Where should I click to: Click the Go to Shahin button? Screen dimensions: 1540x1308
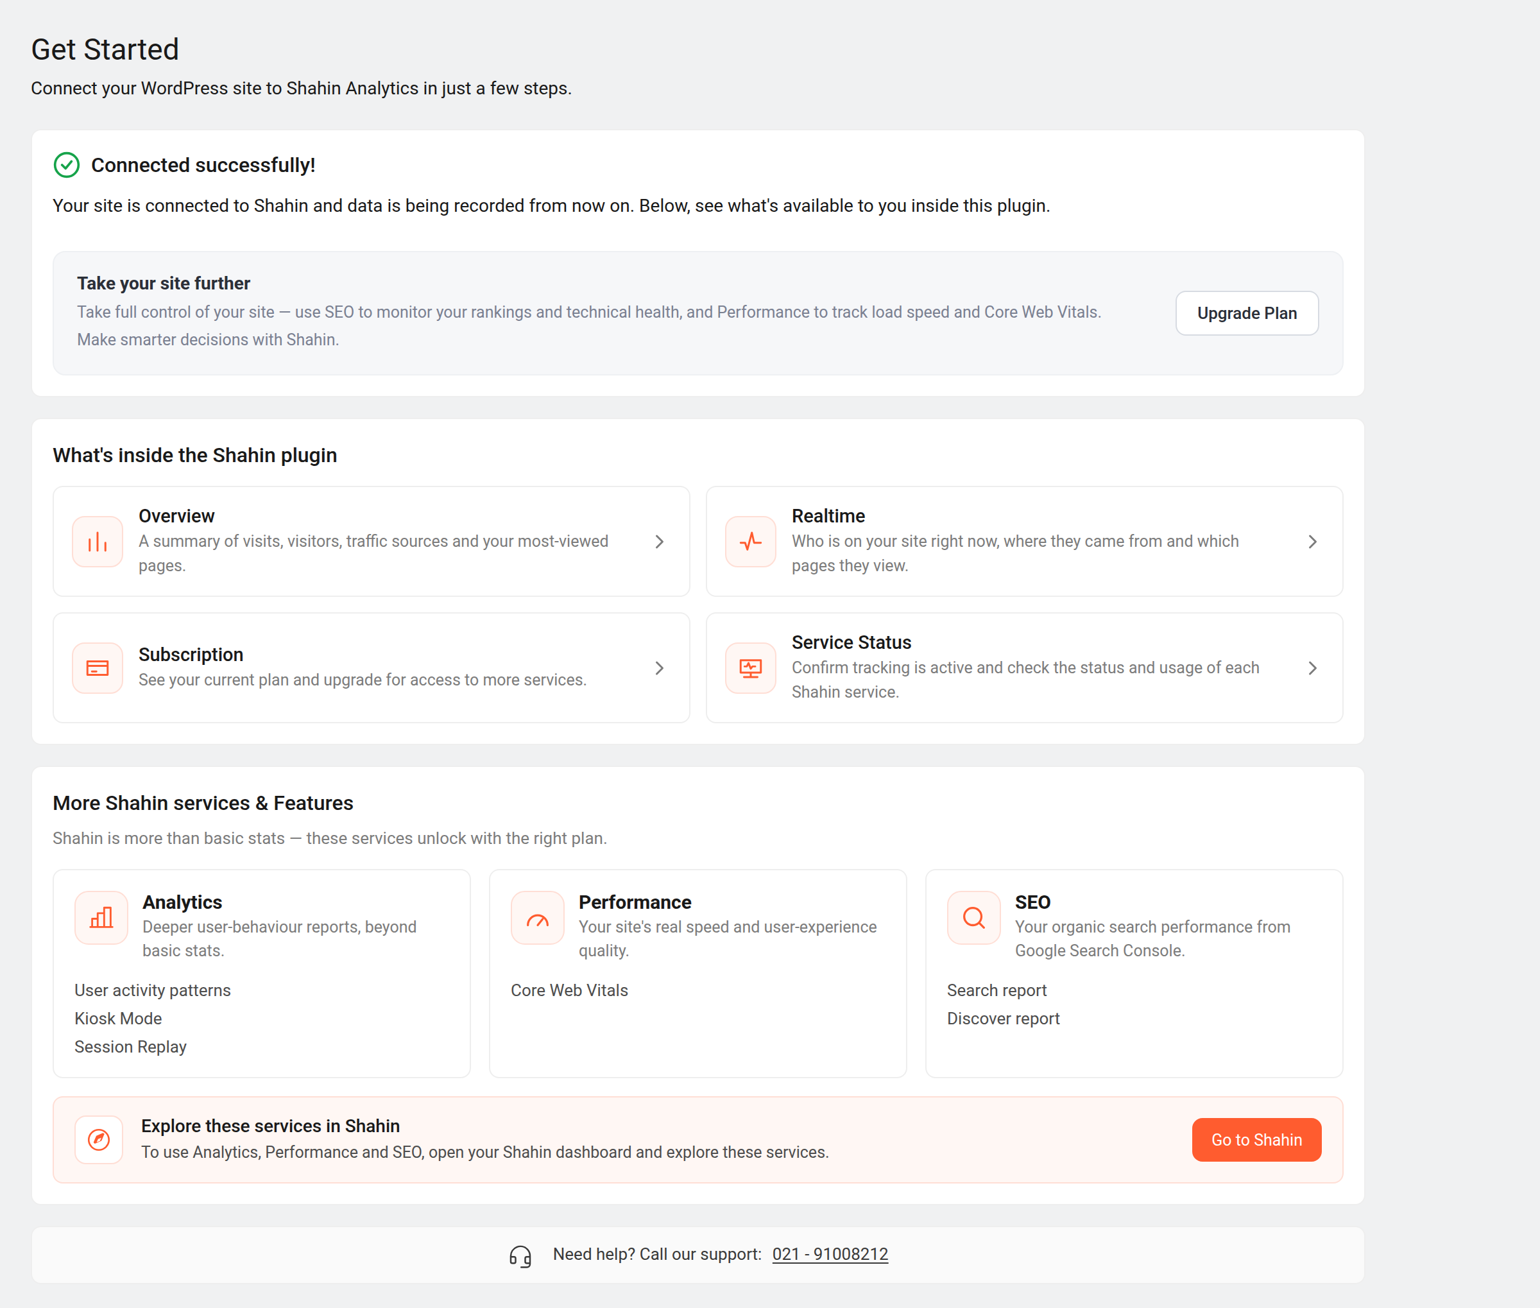1257,1140
